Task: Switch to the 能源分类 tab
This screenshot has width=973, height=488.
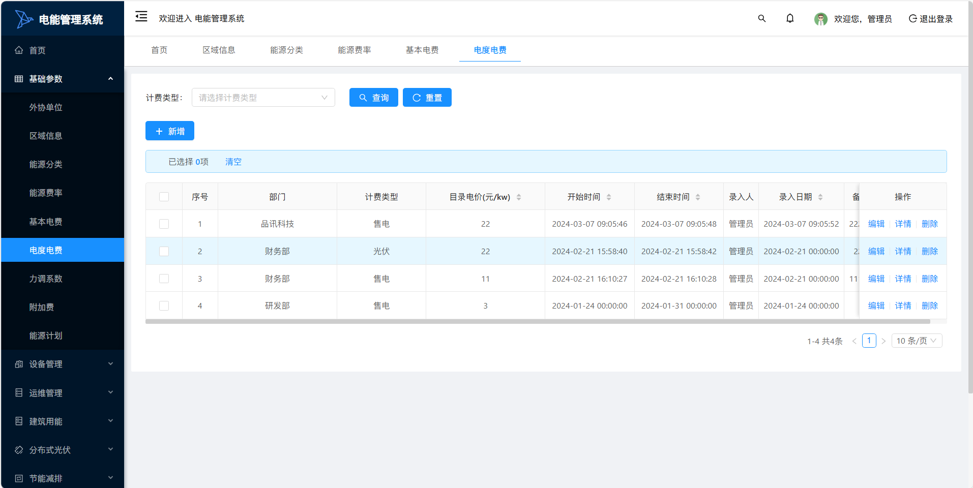Action: tap(286, 50)
